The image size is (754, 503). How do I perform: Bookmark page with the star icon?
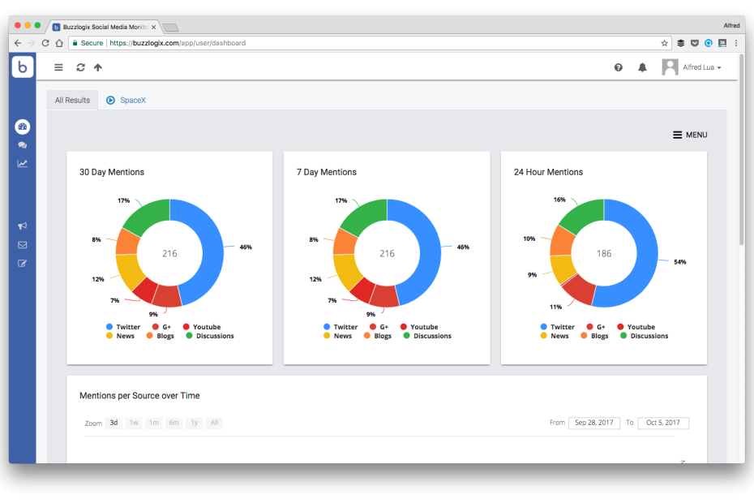[665, 43]
